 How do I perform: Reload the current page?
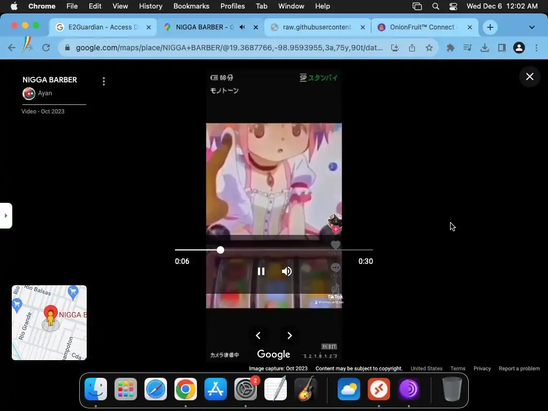[x=46, y=48]
